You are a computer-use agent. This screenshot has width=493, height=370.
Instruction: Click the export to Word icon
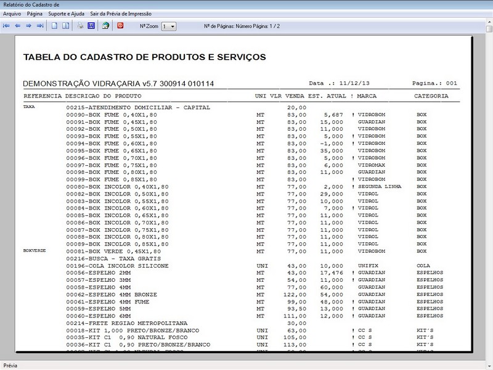92,25
